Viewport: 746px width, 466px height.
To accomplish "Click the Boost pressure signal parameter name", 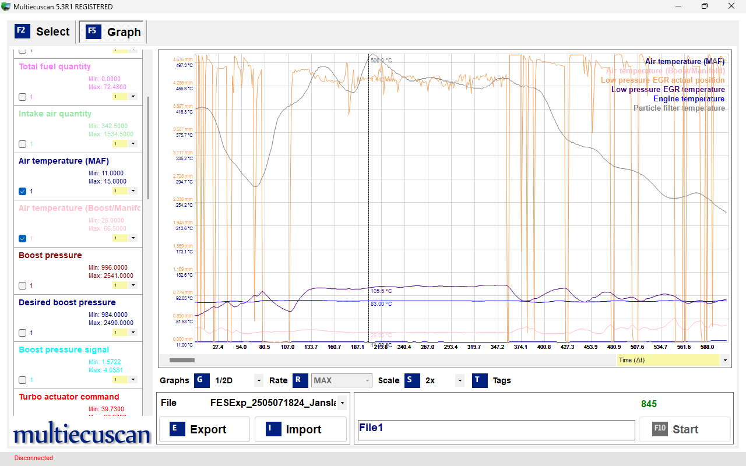I will (x=64, y=349).
